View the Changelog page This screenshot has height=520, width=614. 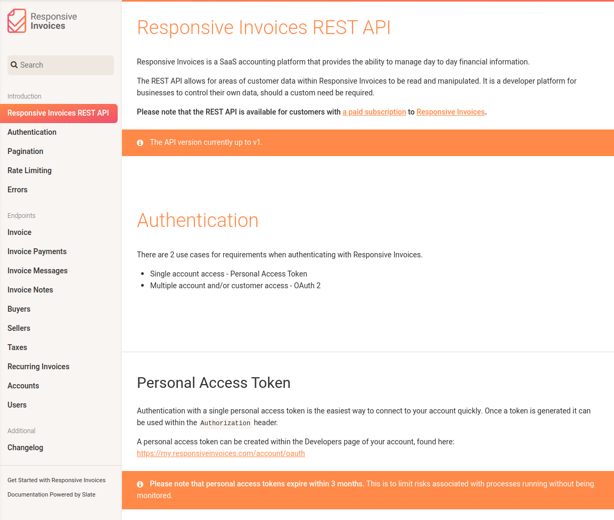pos(26,448)
